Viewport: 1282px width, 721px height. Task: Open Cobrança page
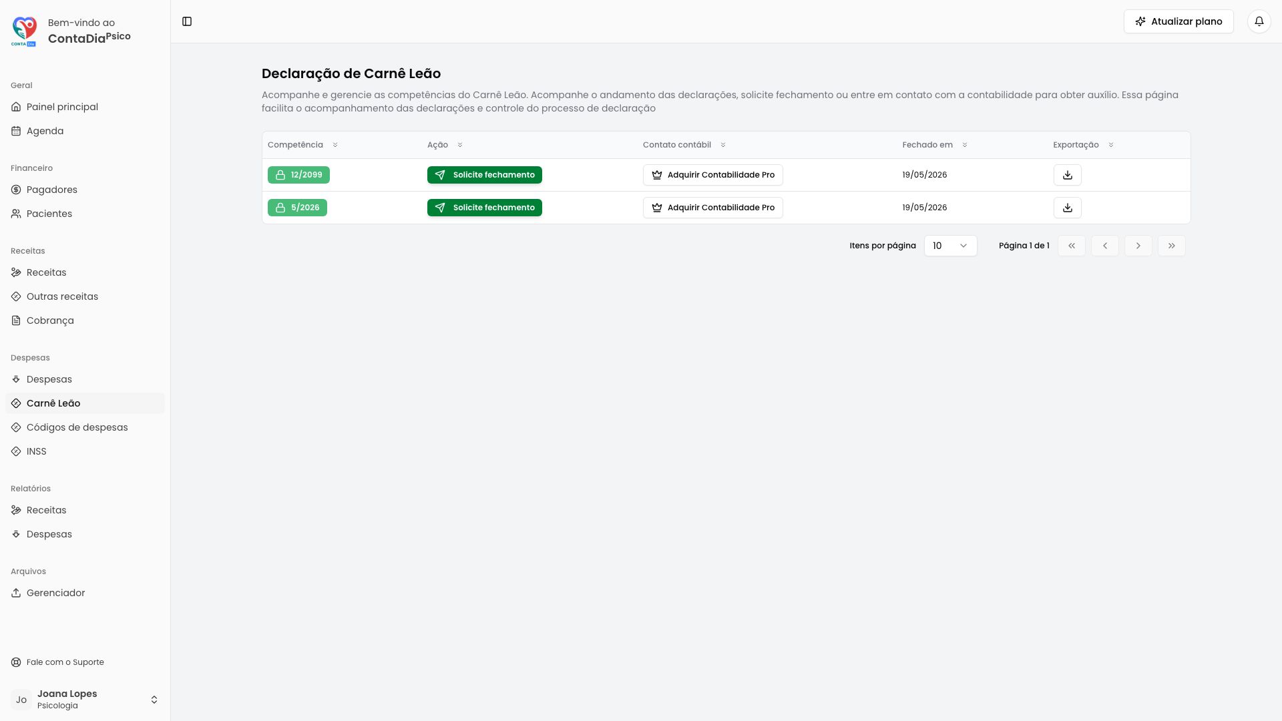coord(85,320)
